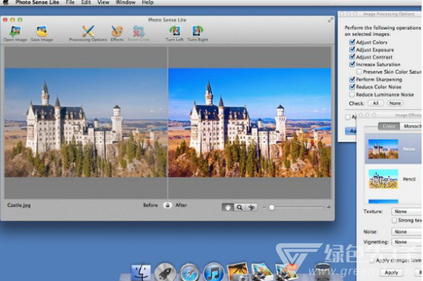The width and height of the screenshot is (423, 281).
Task: Open the Texture dropdown
Action: (x=407, y=211)
